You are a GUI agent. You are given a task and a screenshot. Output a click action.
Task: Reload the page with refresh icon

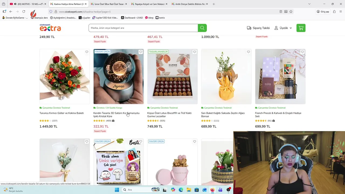(24, 12)
